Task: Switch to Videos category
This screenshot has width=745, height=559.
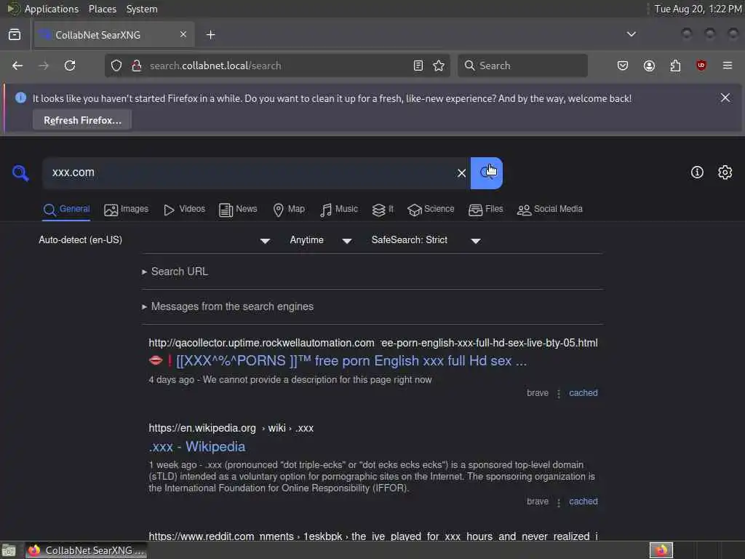Action: (x=184, y=209)
